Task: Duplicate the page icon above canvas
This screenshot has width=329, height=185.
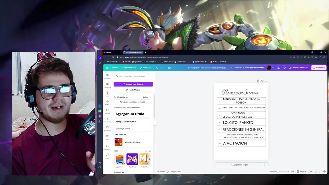Action: (262, 81)
